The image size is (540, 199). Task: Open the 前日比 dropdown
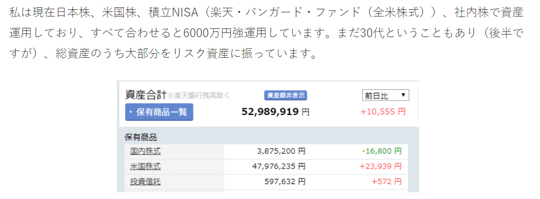385,95
